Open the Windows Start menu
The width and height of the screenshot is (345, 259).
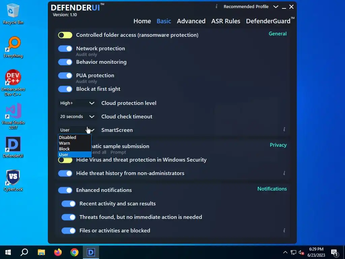click(x=8, y=252)
